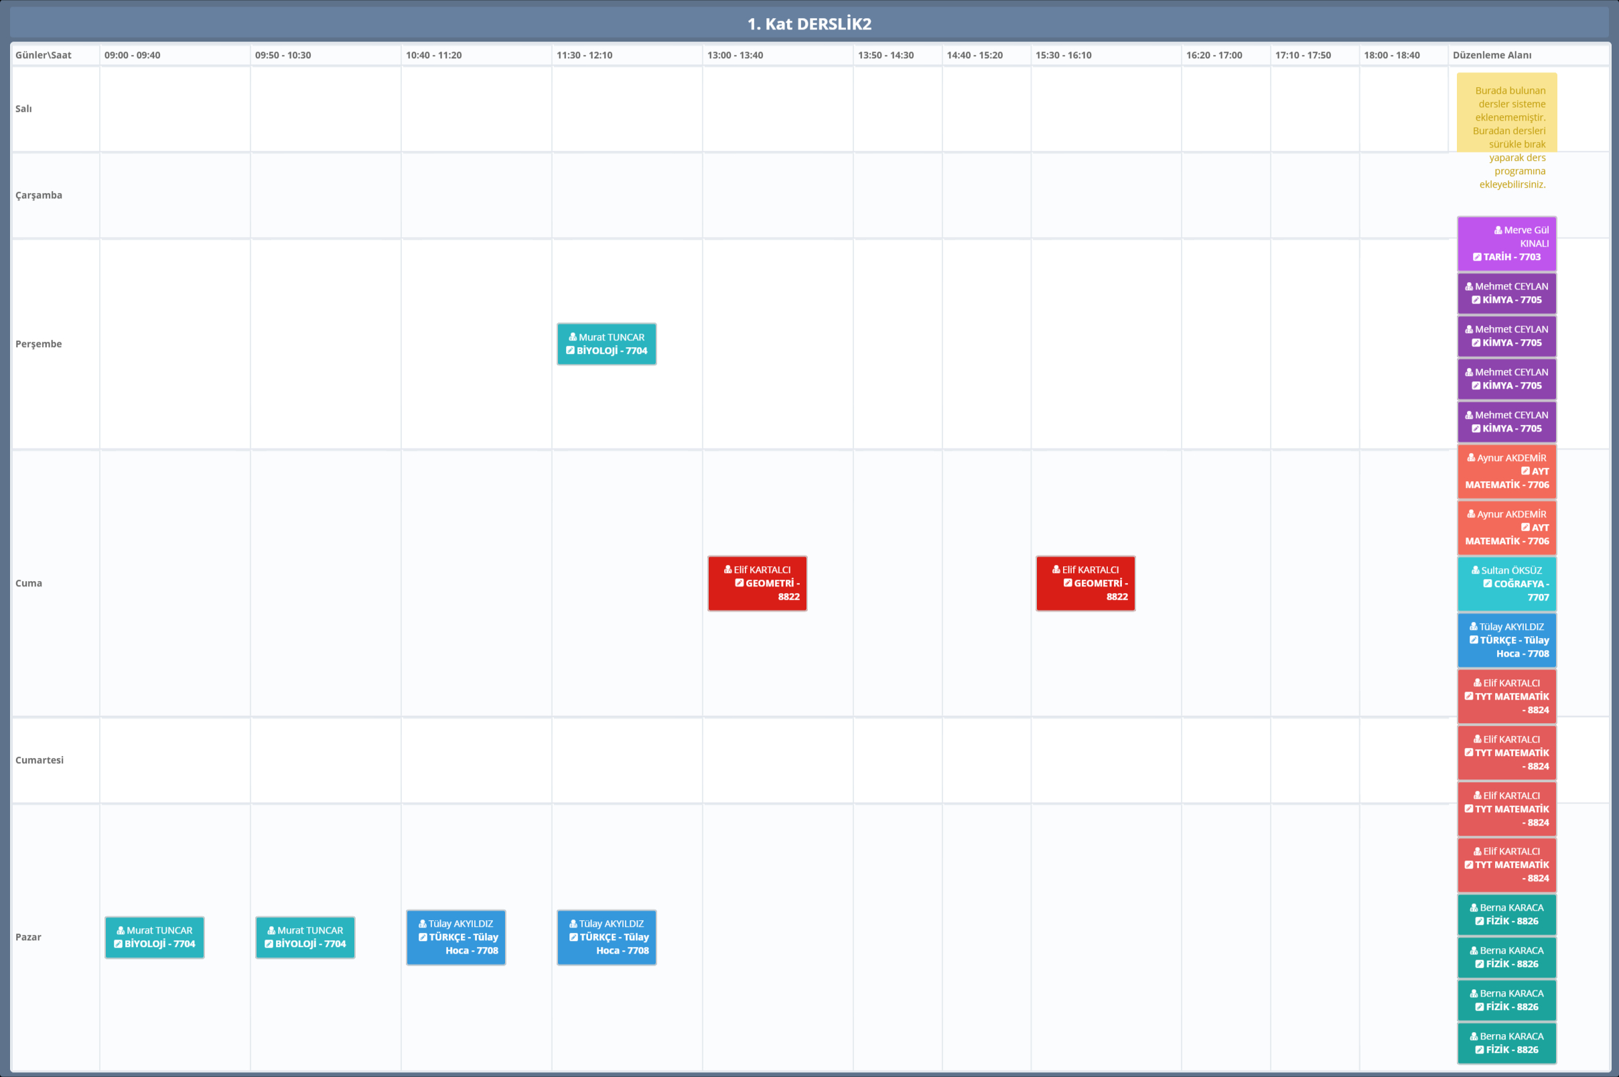Click edit icon on Sunday 09:00 BİYOLOJİ card
The width and height of the screenshot is (1619, 1077).
coord(118,944)
